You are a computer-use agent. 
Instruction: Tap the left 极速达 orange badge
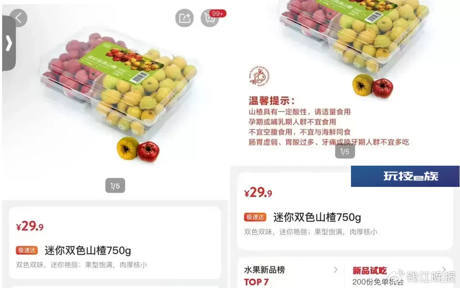[x=27, y=250]
